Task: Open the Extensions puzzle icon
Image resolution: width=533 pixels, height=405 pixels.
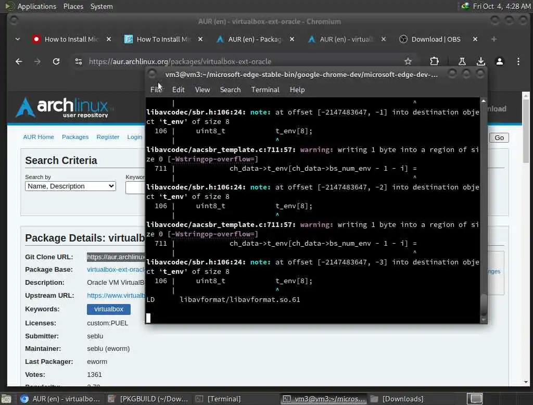Action: [x=434, y=61]
